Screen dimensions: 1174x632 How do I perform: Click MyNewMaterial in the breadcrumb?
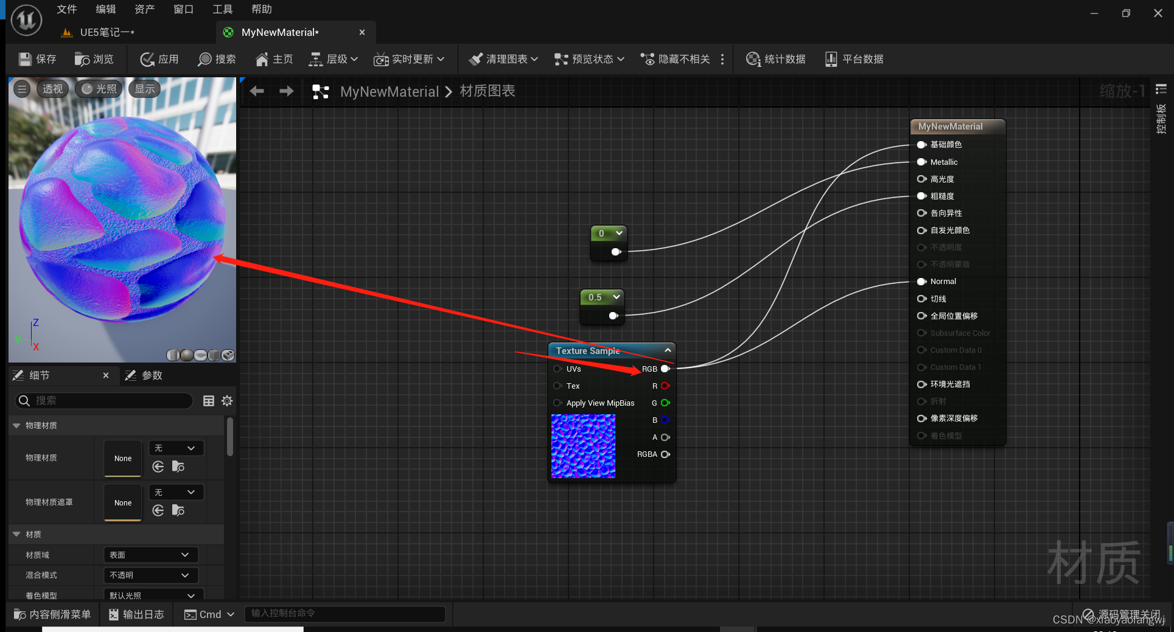(390, 91)
